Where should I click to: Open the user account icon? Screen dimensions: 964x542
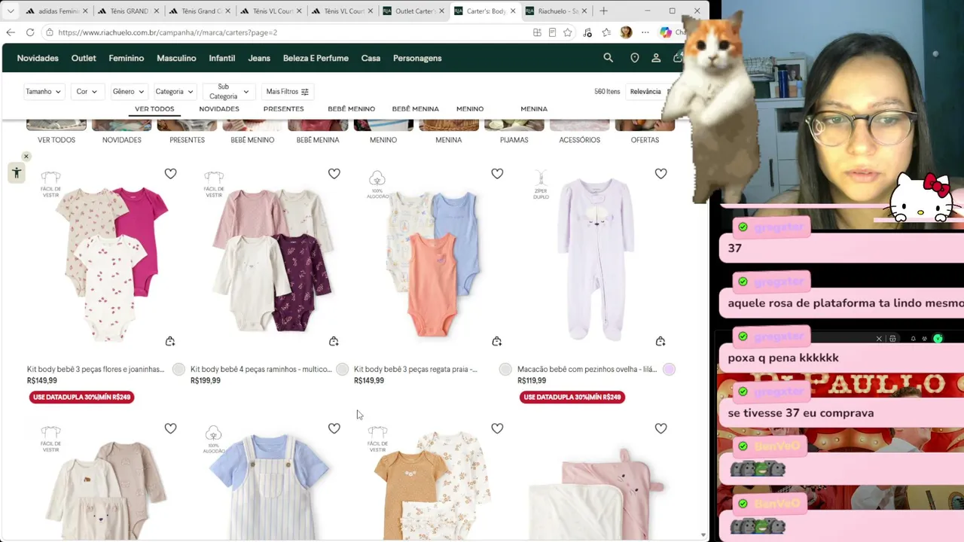[656, 58]
